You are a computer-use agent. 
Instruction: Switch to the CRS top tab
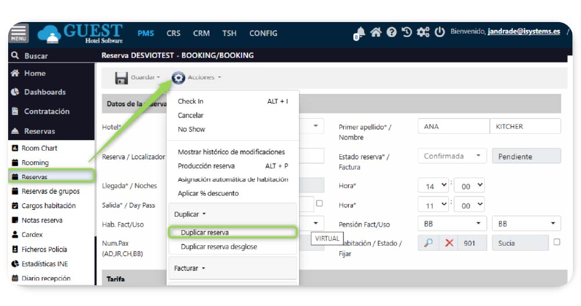tap(173, 33)
